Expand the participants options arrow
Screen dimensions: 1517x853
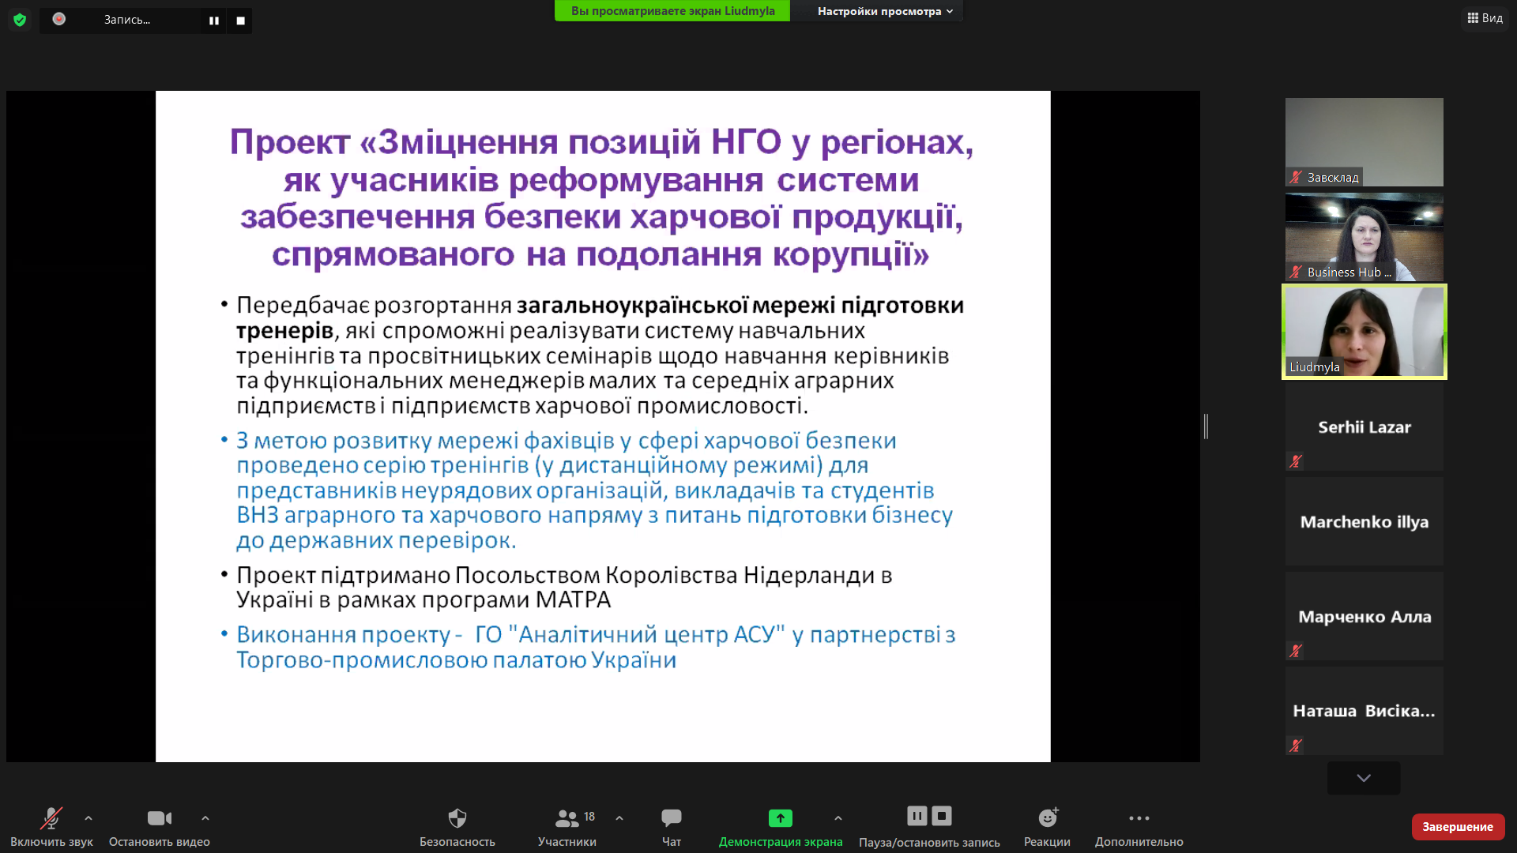pos(619,818)
